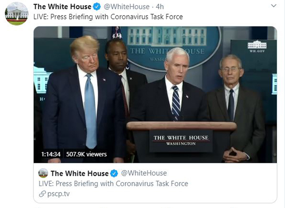The width and height of the screenshot is (285, 208).
Task: Click the 507.9K viewers counter
Action: pos(86,154)
